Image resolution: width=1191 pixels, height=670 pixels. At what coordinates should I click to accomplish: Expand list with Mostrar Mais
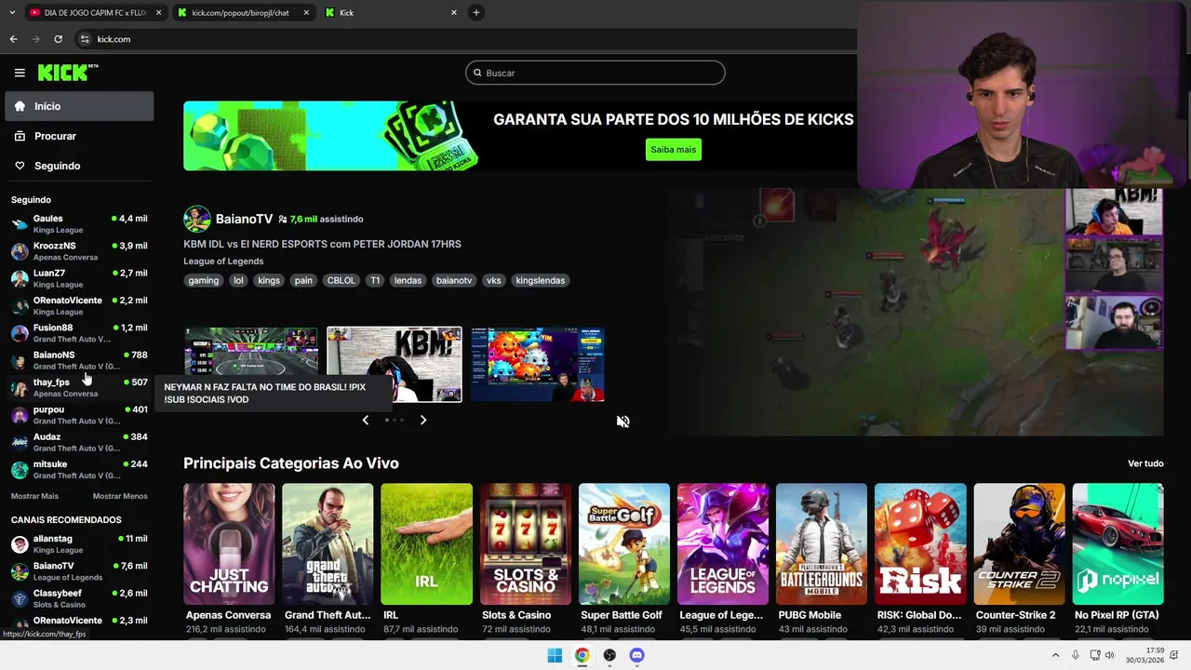tap(34, 496)
